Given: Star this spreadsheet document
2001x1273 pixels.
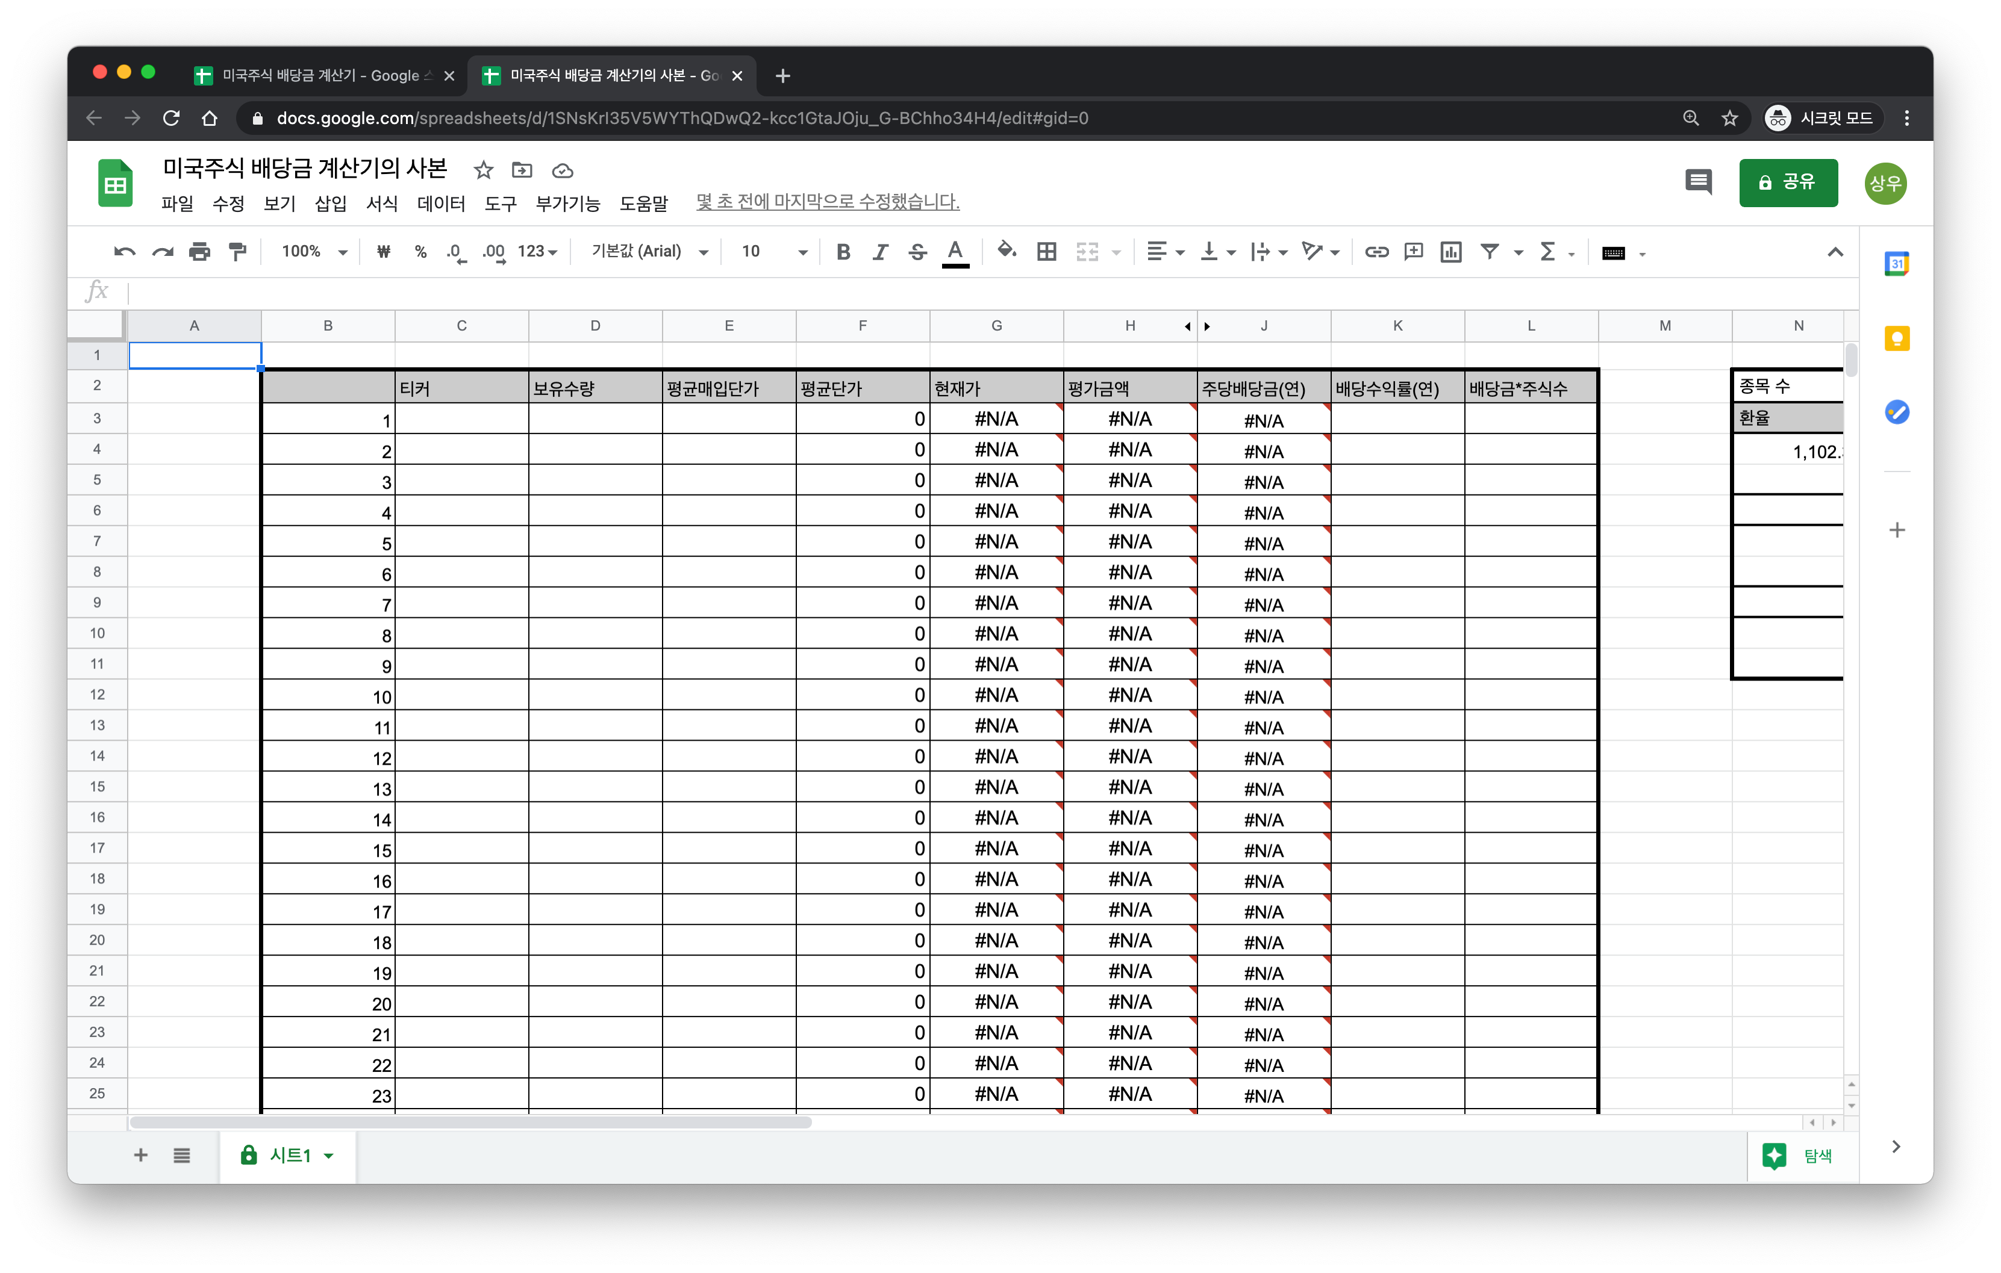Looking at the screenshot, I should coord(484,170).
